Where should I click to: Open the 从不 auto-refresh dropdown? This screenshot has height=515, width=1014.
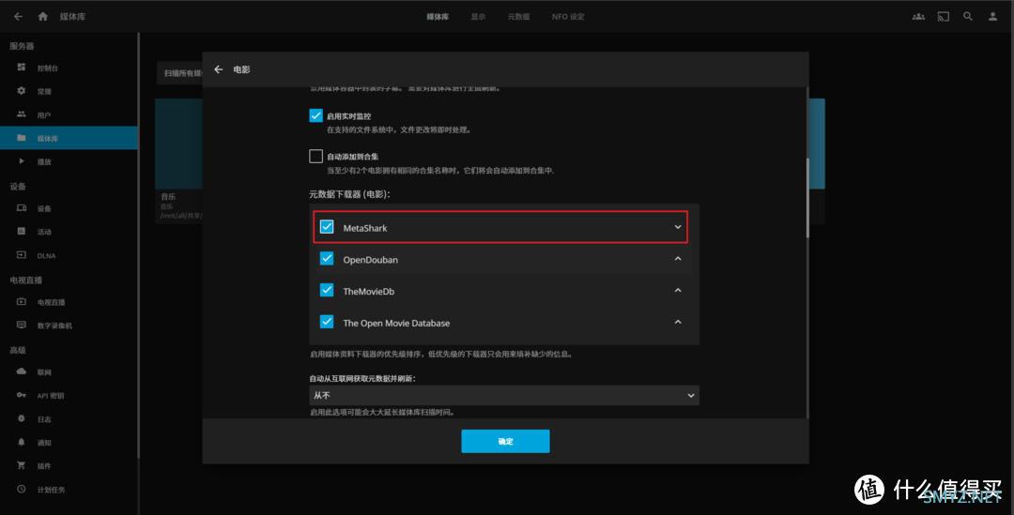[x=504, y=395]
